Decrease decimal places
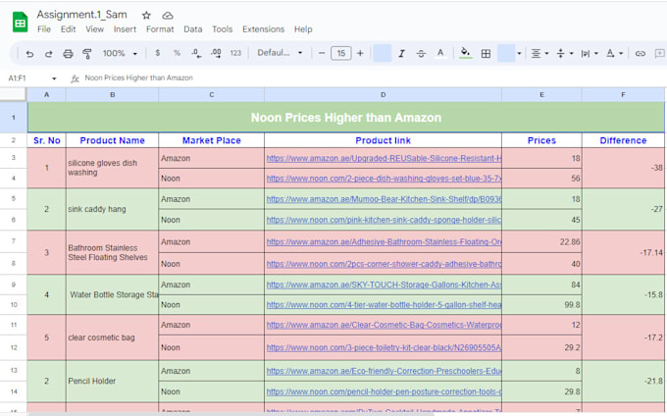The width and height of the screenshot is (667, 416). [x=196, y=53]
